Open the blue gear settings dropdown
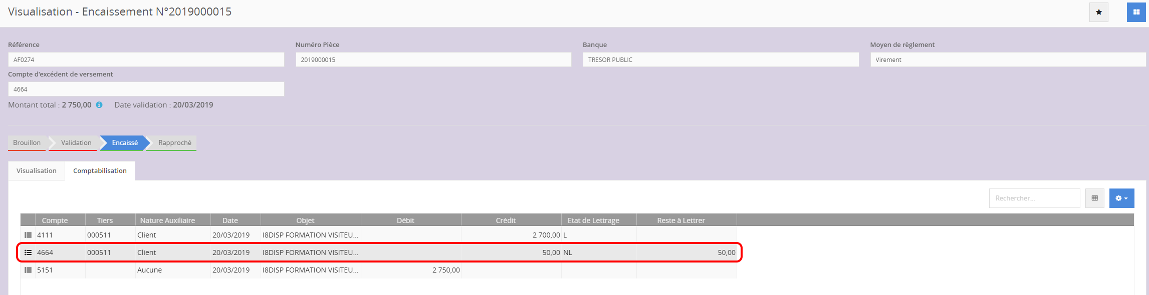The height and width of the screenshot is (295, 1149). (1121, 198)
